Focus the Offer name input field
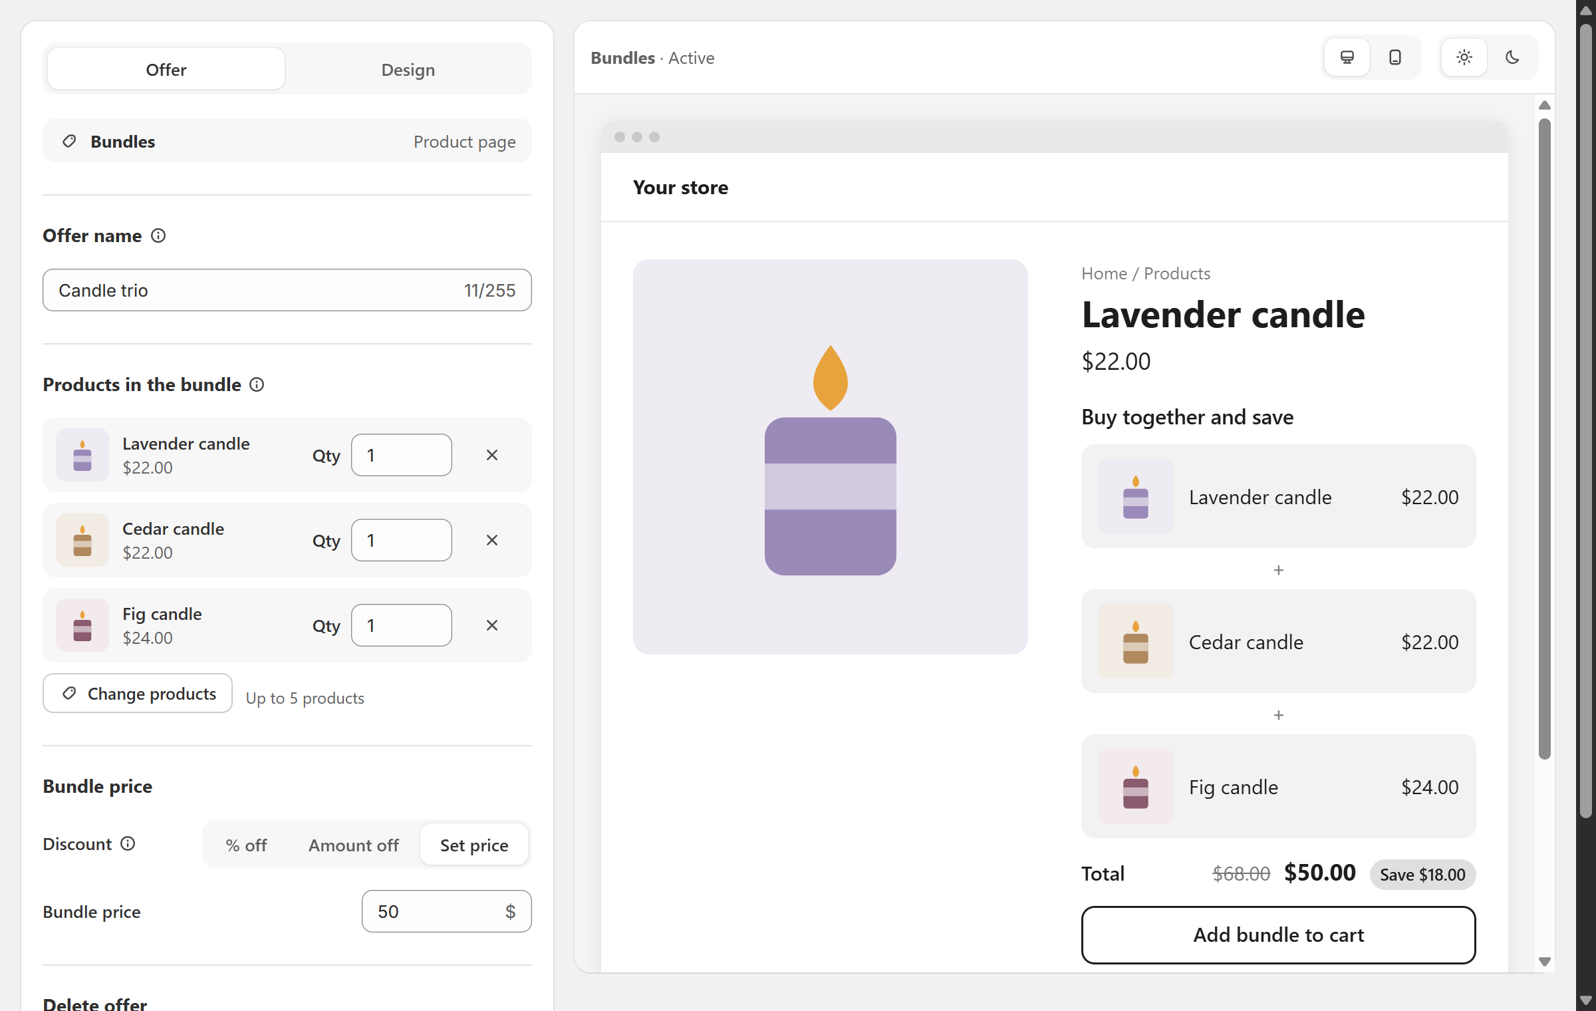1596x1011 pixels. pos(287,290)
